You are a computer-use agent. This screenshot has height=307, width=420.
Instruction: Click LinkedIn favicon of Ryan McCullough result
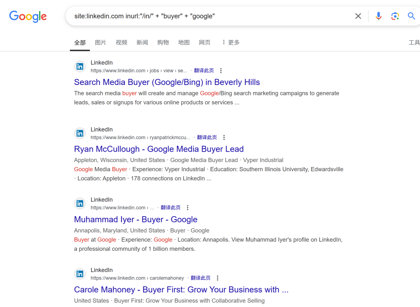80,133
